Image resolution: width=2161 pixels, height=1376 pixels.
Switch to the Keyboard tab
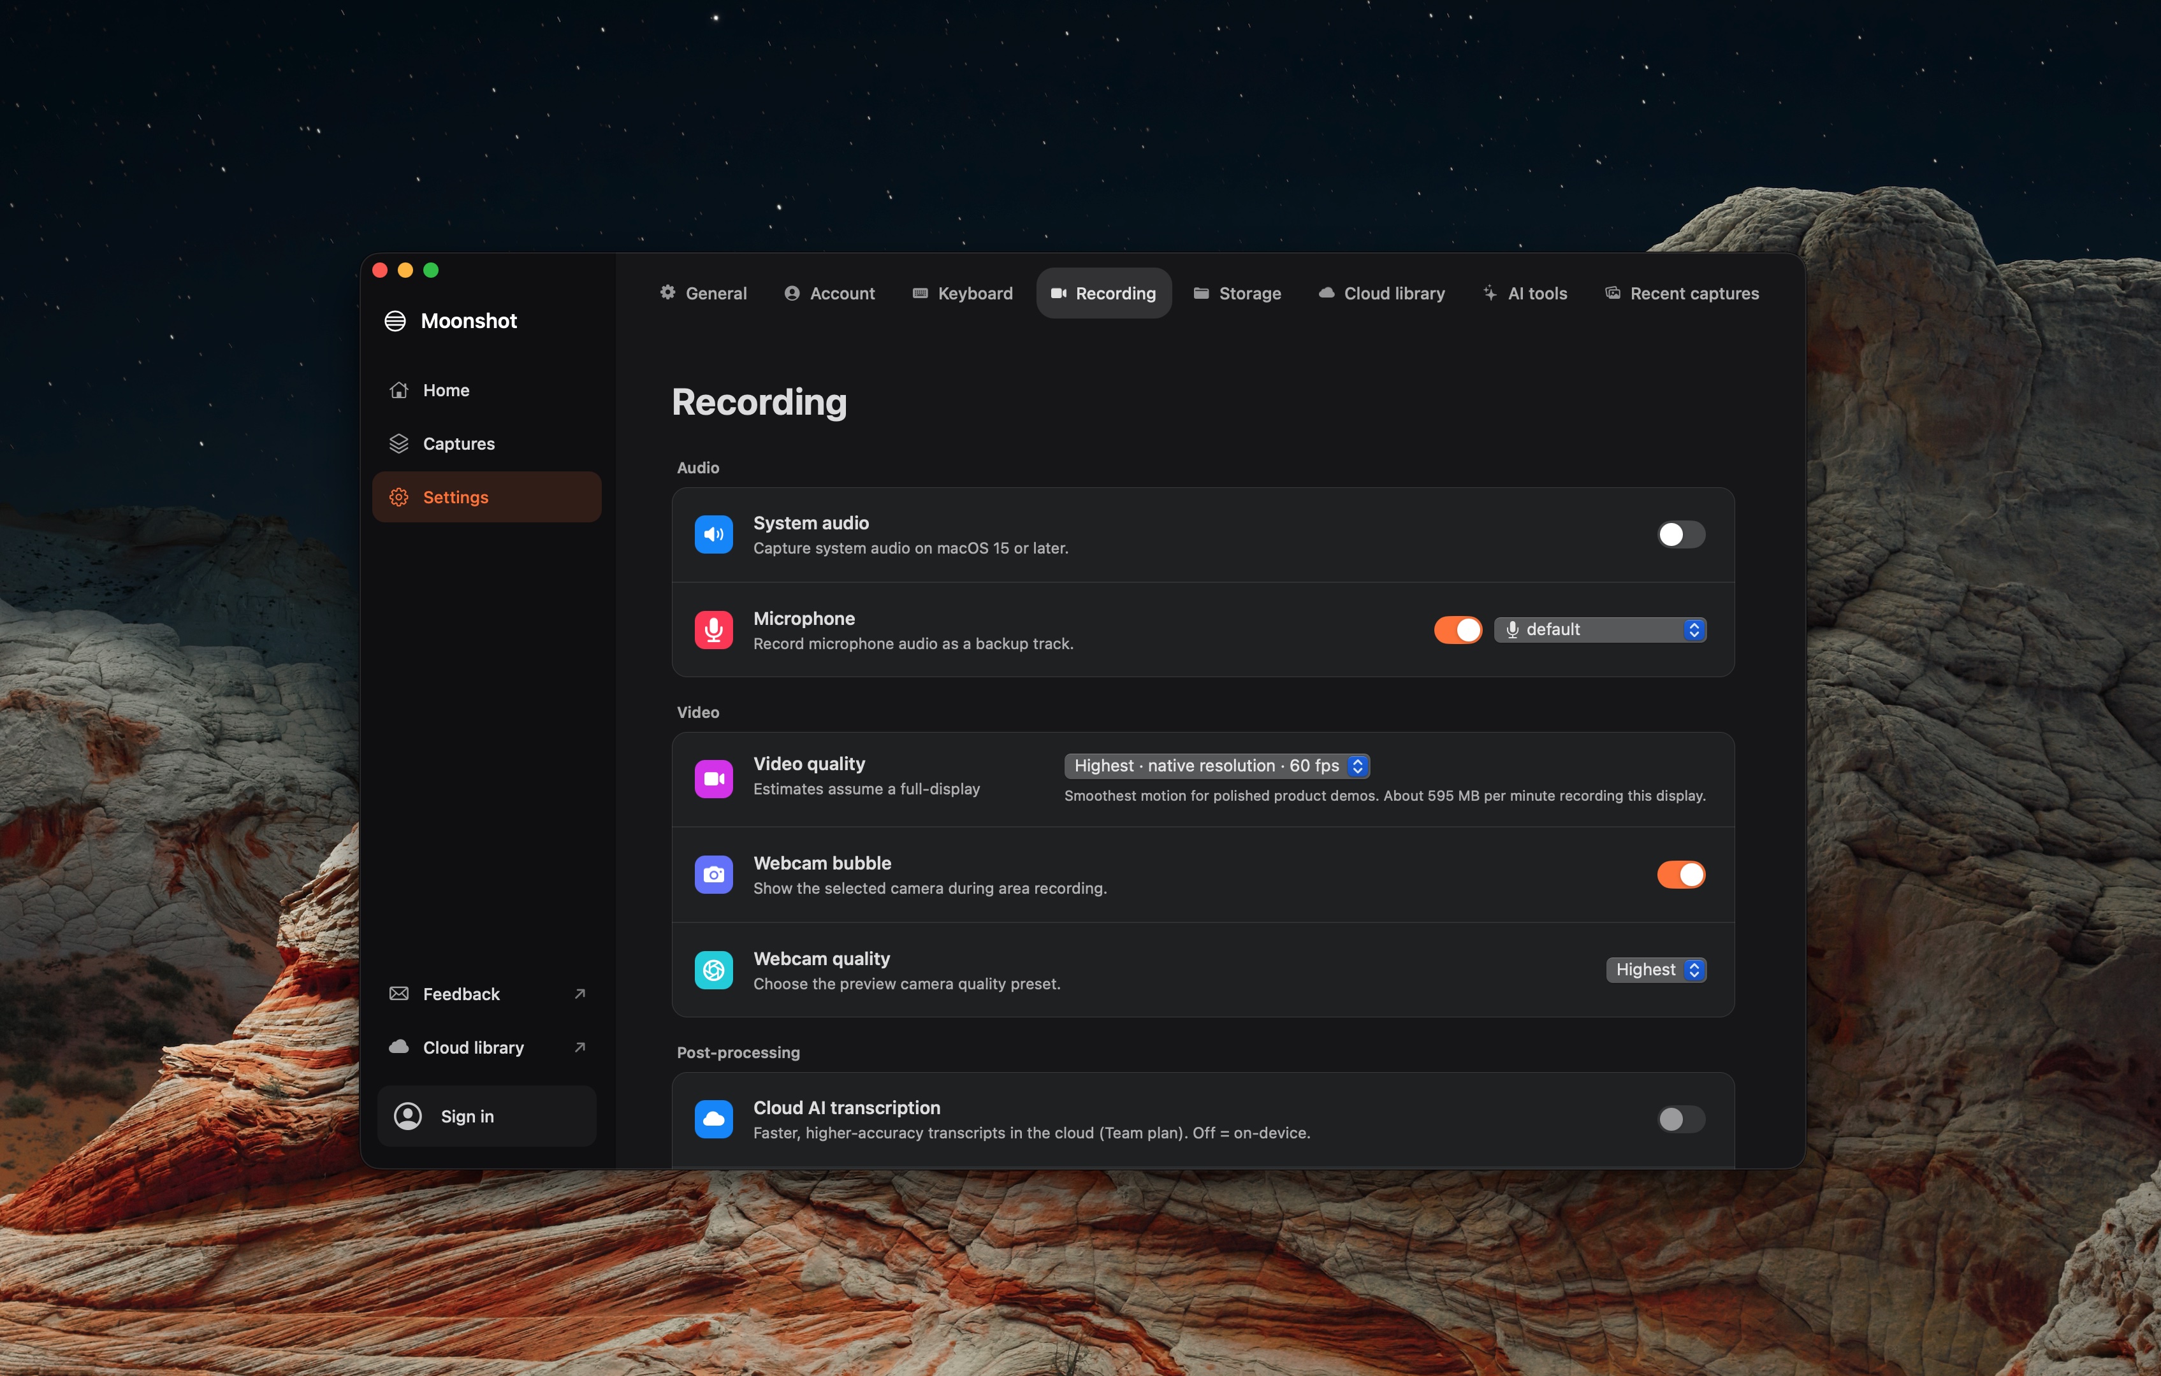pos(962,293)
